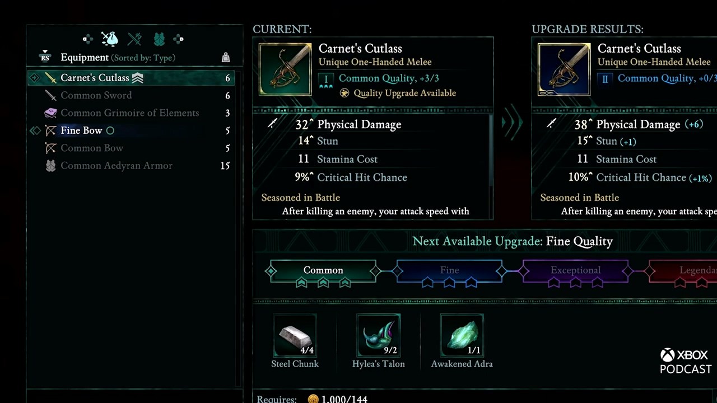Select the Fine quality tier
The height and width of the screenshot is (403, 717).
449,271
